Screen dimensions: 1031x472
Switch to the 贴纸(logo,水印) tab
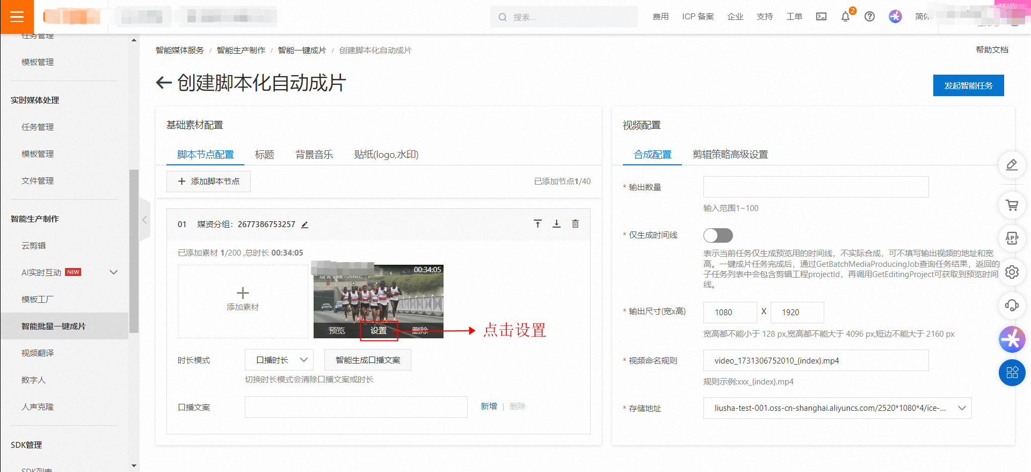click(386, 155)
